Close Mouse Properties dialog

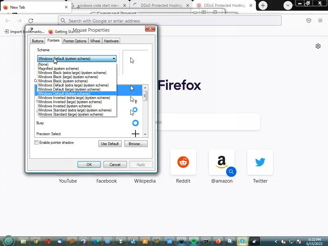(x=150, y=29)
